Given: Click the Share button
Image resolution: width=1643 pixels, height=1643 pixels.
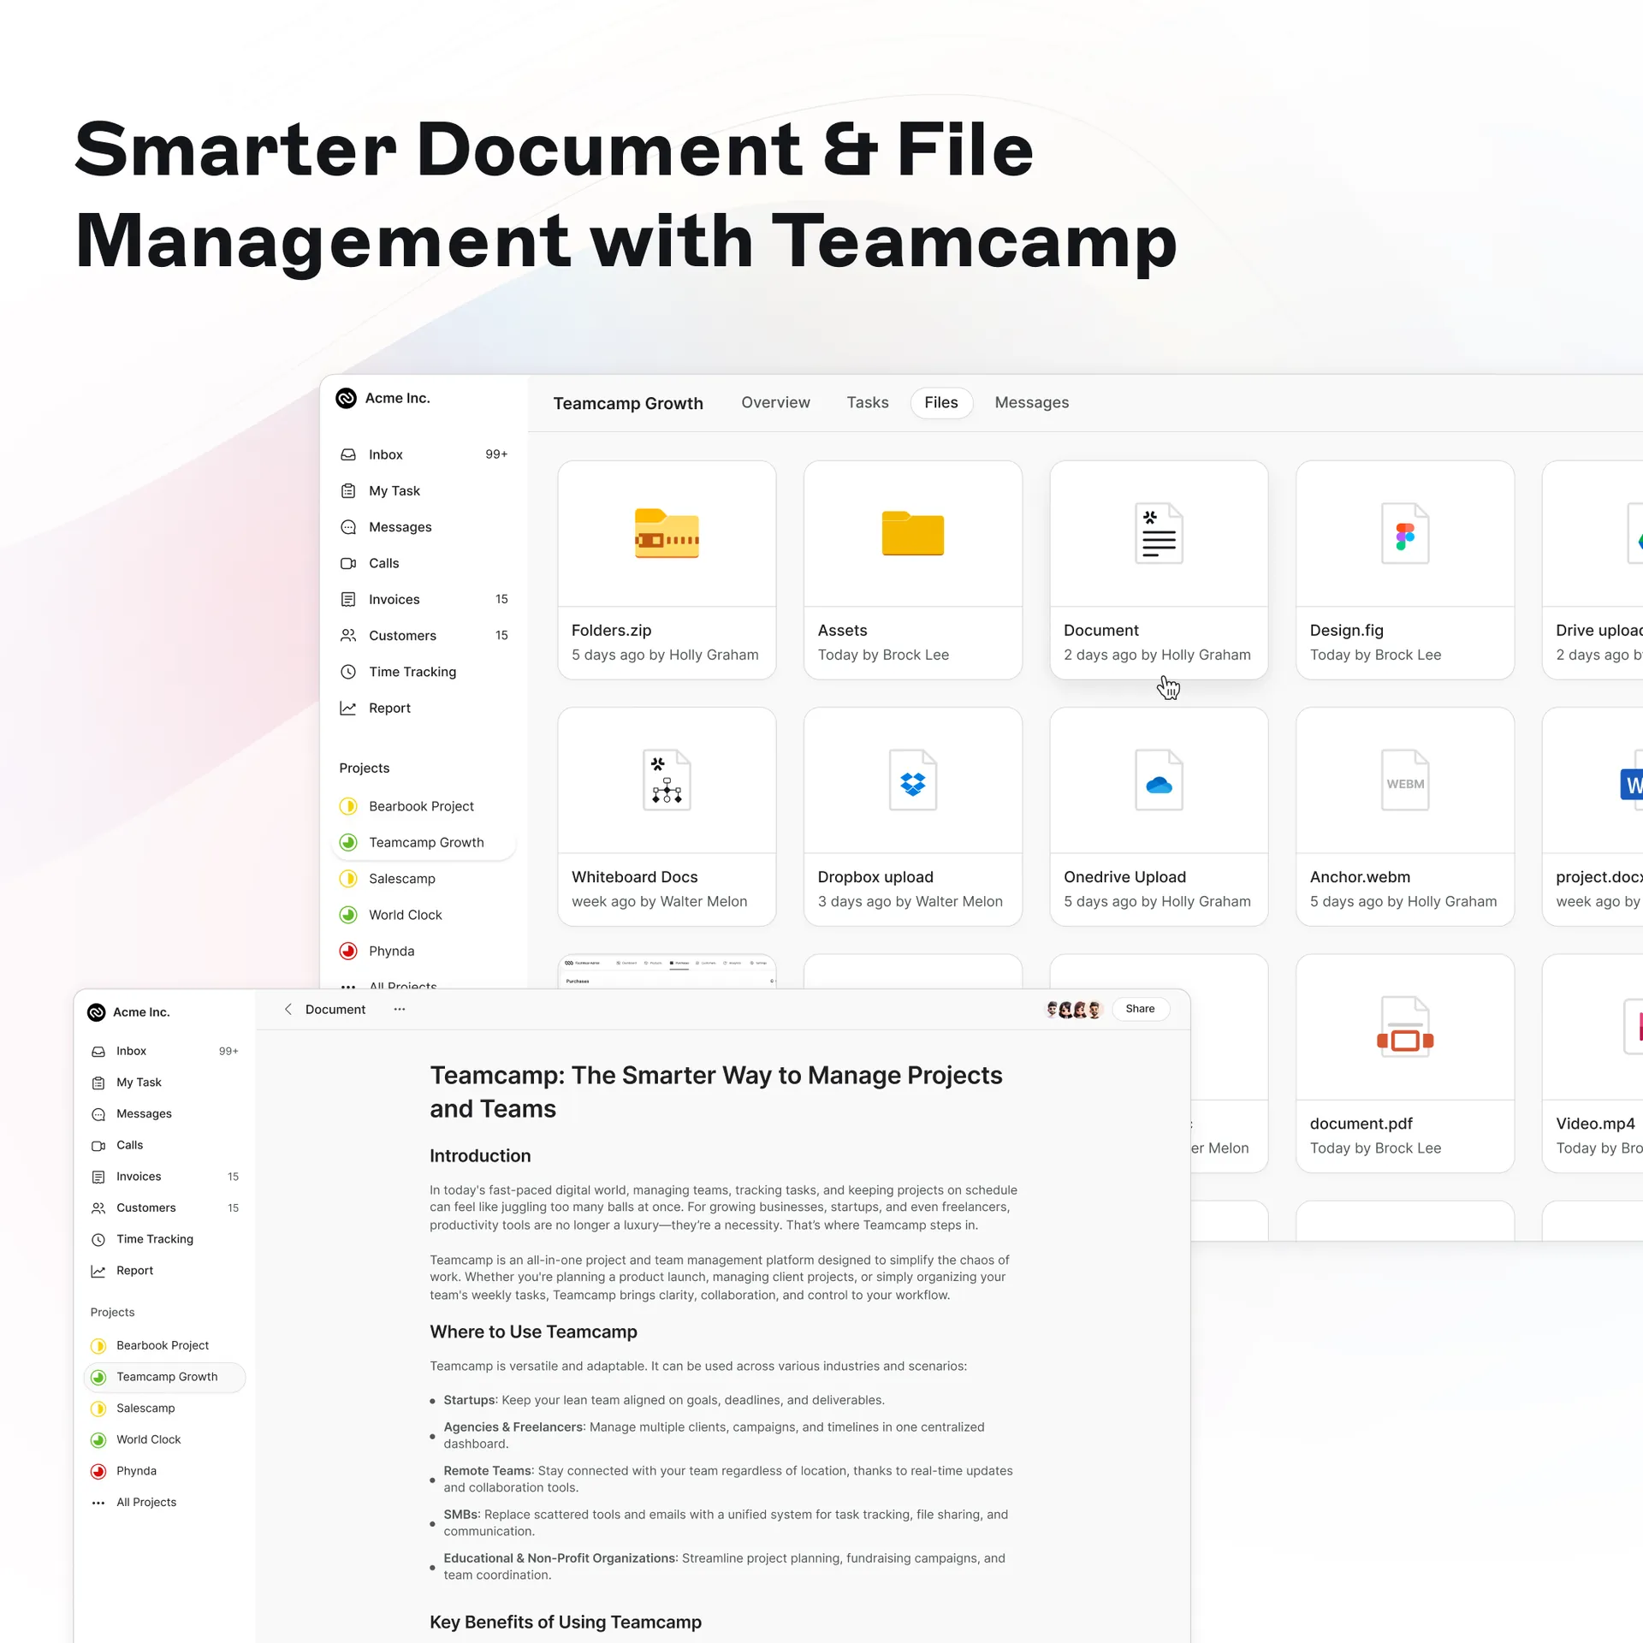Looking at the screenshot, I should (x=1140, y=1009).
